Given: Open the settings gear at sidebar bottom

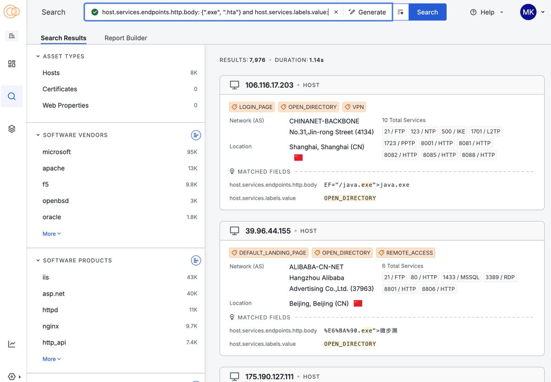Looking at the screenshot, I should pyautogui.click(x=11, y=376).
